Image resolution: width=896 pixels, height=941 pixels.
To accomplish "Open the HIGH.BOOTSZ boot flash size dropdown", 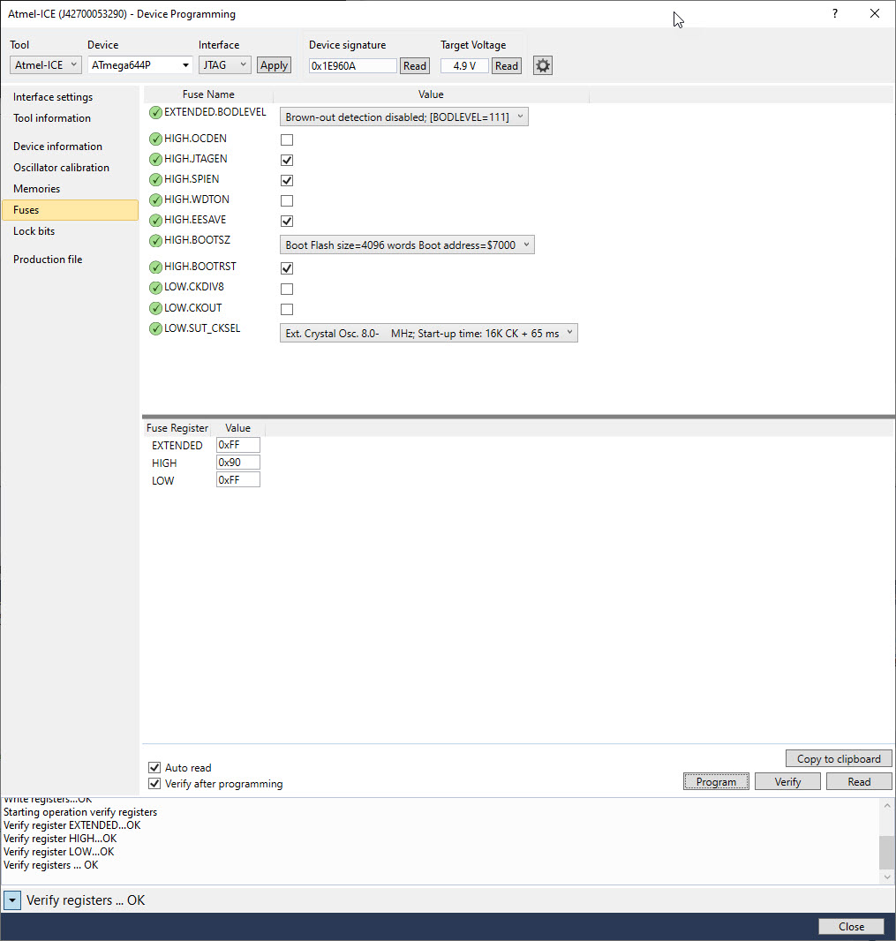I will coord(407,245).
